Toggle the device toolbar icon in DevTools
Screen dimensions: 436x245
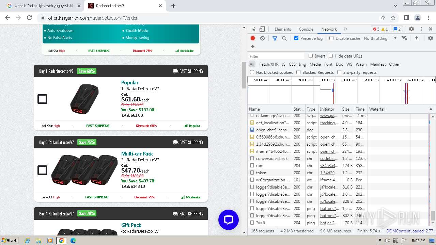tap(262, 29)
